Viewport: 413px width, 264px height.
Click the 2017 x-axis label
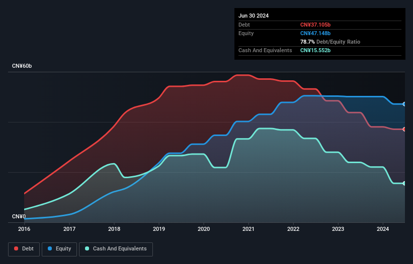[x=69, y=229]
